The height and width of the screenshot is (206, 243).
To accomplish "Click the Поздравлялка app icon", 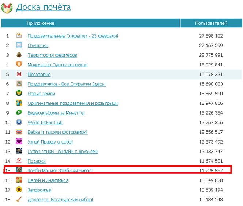I will pyautogui.click(x=19, y=84).
